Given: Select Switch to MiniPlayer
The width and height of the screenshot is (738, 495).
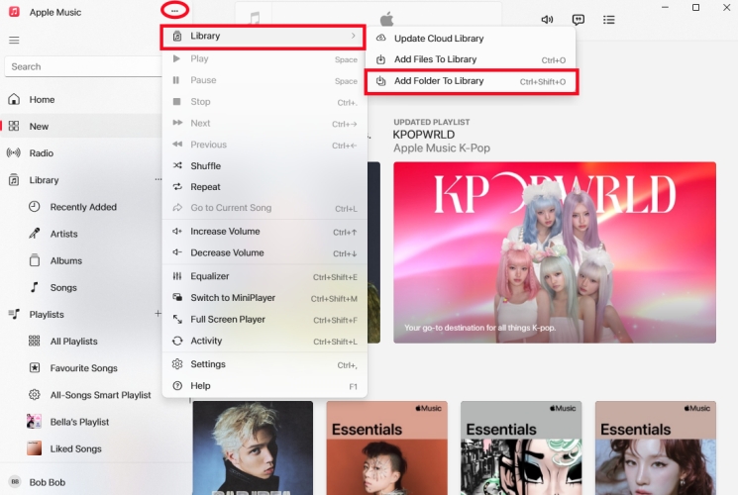Looking at the screenshot, I should click(264, 298).
